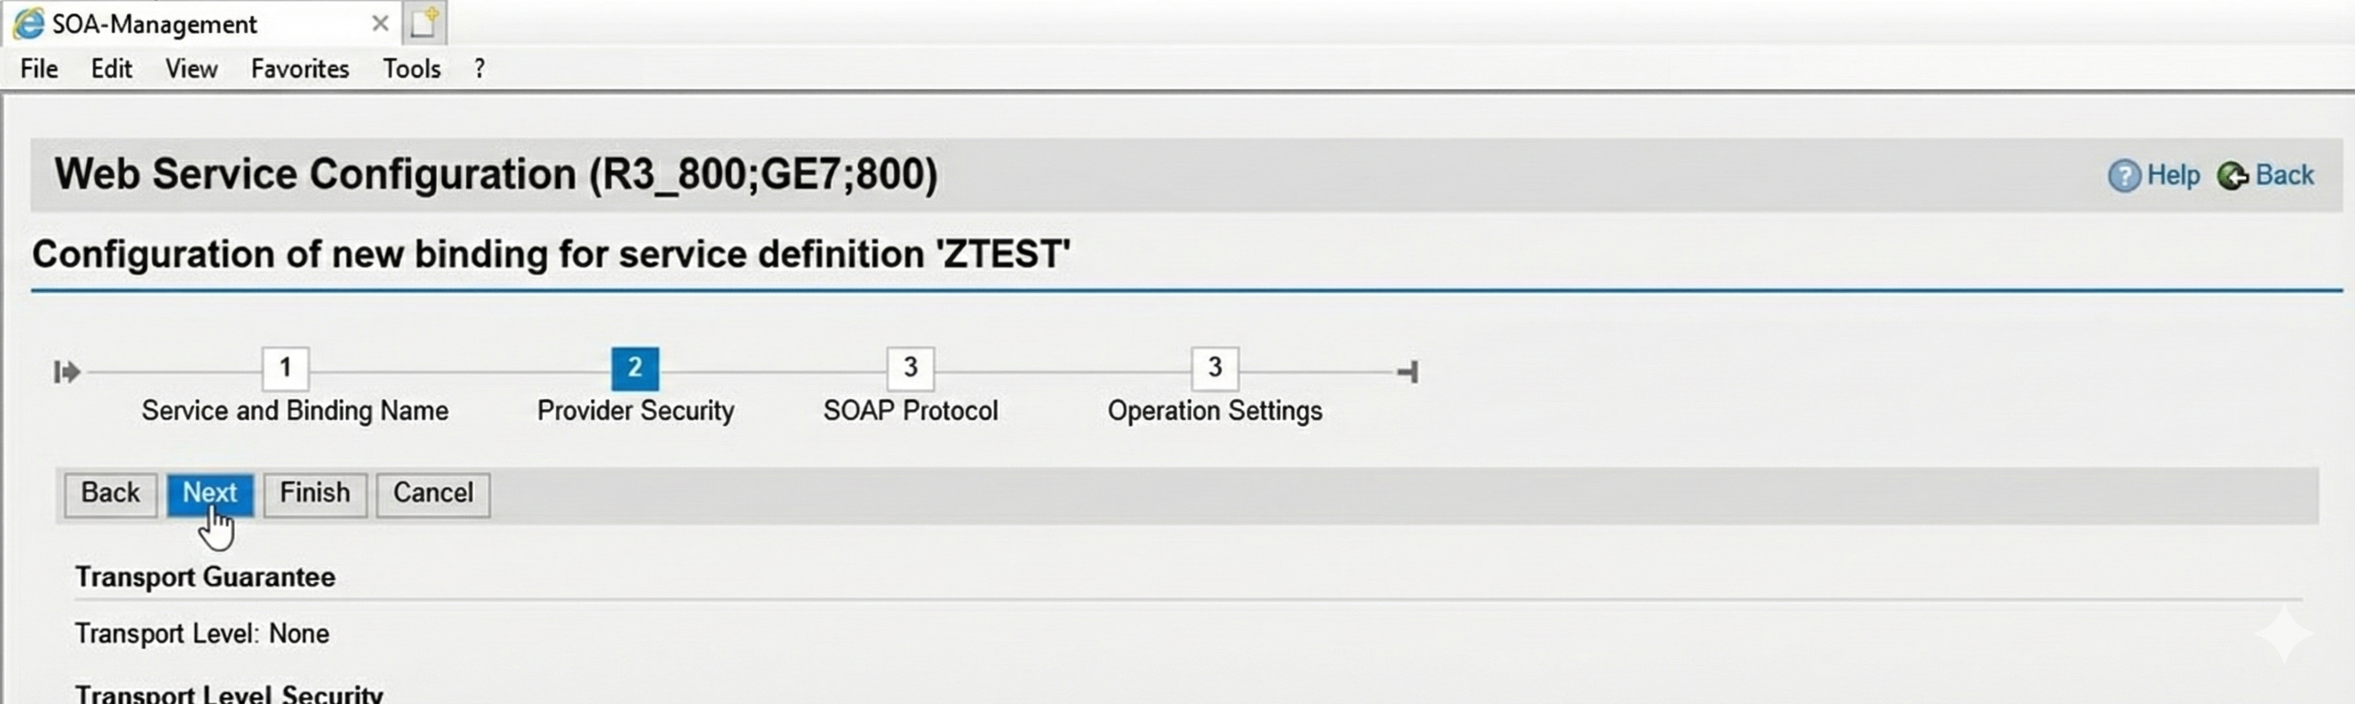Click the roadmap end marker icon
The height and width of the screenshot is (704, 2355).
pyautogui.click(x=1408, y=371)
